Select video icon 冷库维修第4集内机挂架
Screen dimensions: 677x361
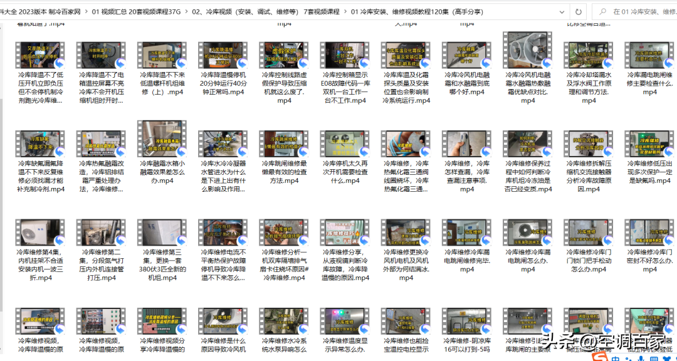[40, 233]
